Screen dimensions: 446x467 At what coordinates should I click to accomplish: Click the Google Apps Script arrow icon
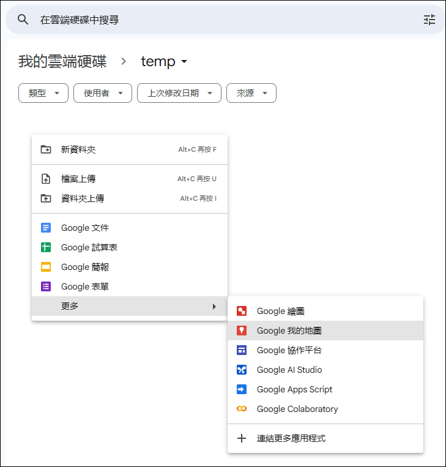tap(242, 389)
